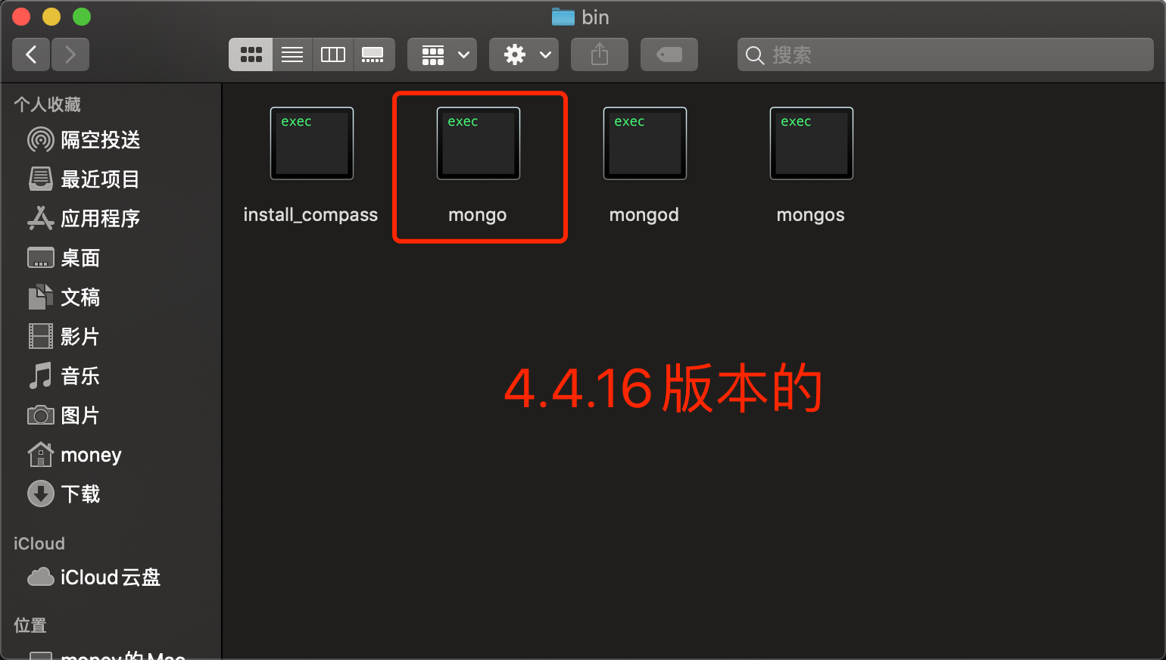Image resolution: width=1166 pixels, height=660 pixels.
Task: Click the mongo file name label
Action: 478,215
